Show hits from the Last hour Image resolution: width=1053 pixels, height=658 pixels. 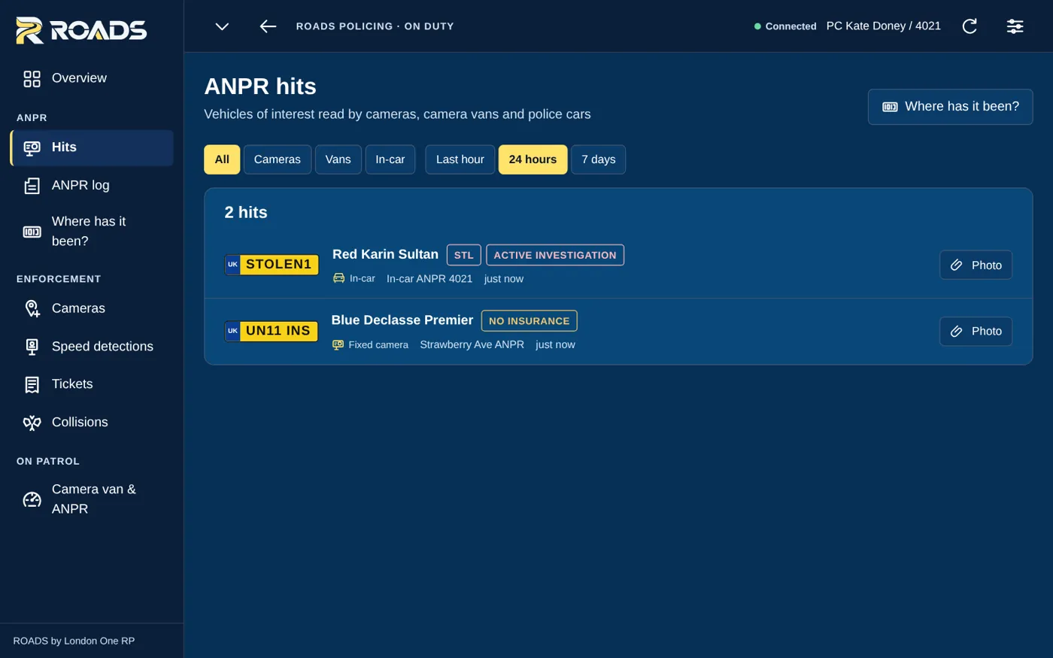(460, 159)
